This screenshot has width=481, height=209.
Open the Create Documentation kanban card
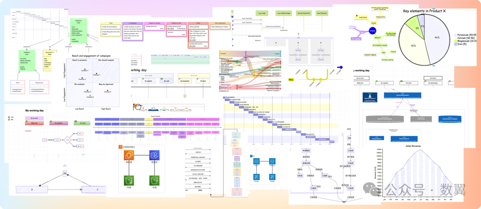click(111, 27)
